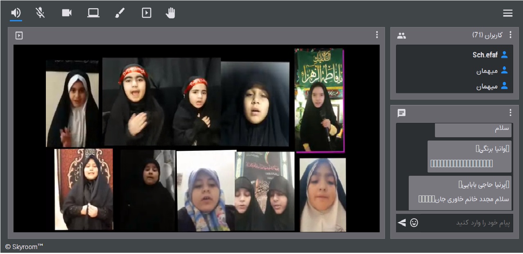The image size is (523, 254).
Task: Click the users group icon
Action: tap(401, 36)
